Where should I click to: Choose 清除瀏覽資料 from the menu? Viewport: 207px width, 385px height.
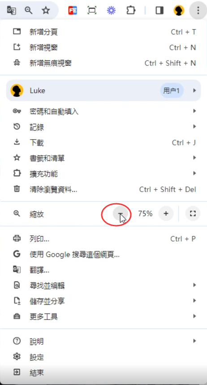tap(103, 189)
